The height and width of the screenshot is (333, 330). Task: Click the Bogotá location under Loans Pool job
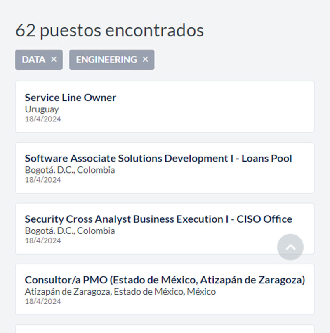(70, 170)
